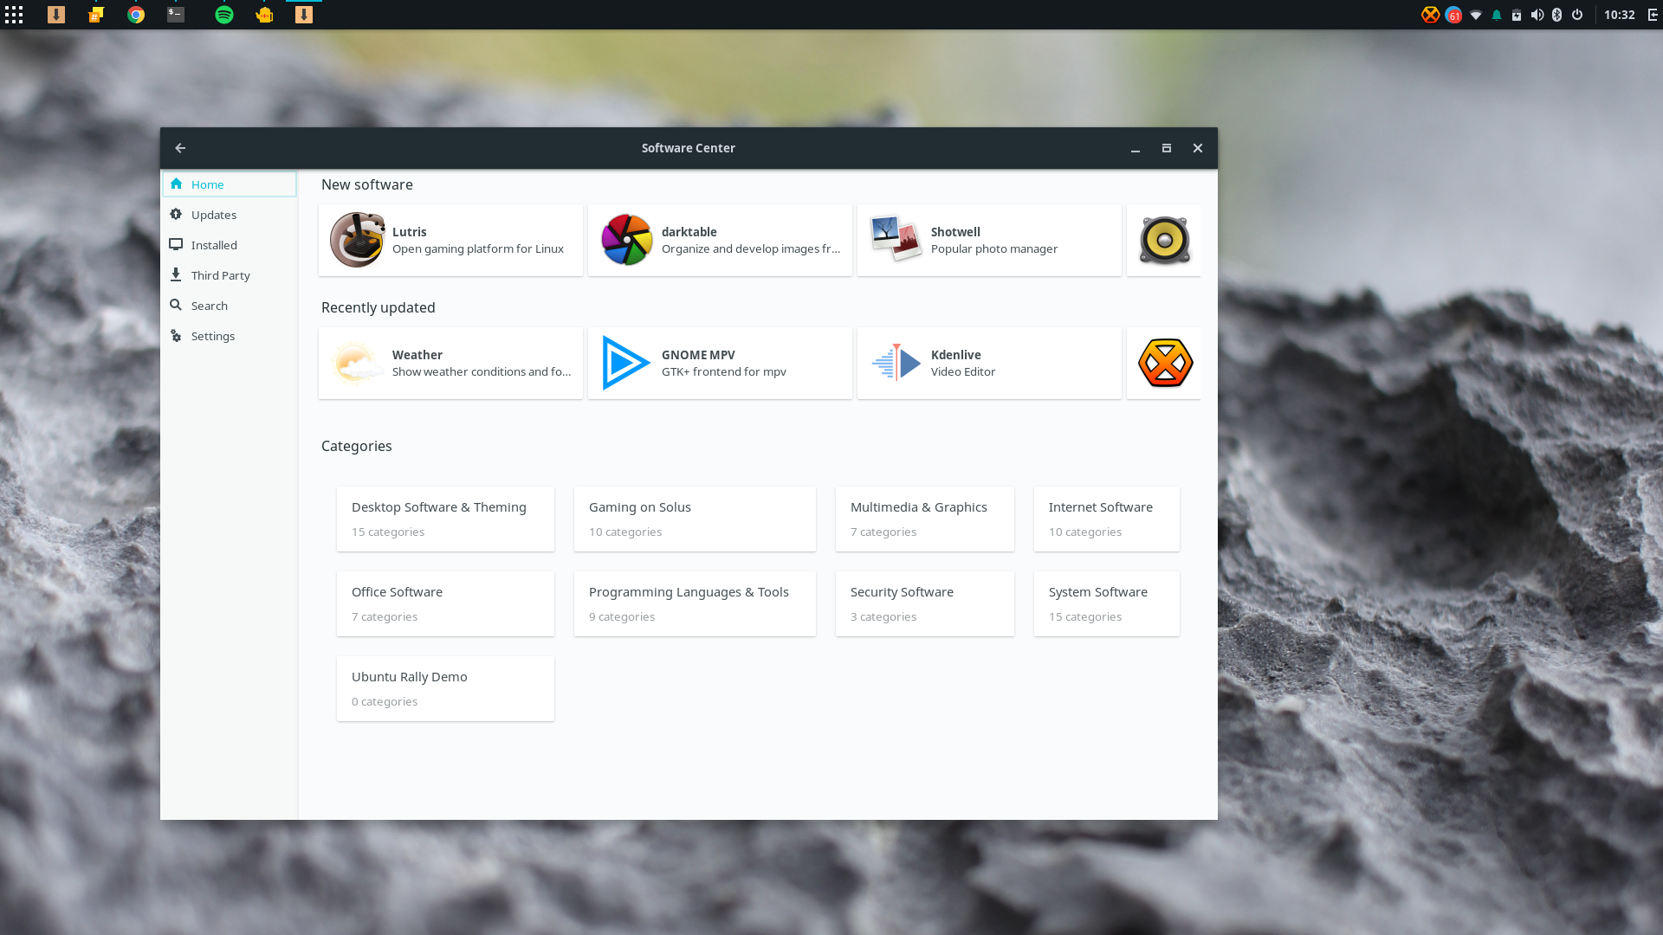Image resolution: width=1663 pixels, height=935 pixels.
Task: Open the Third Party section
Action: coord(230,275)
